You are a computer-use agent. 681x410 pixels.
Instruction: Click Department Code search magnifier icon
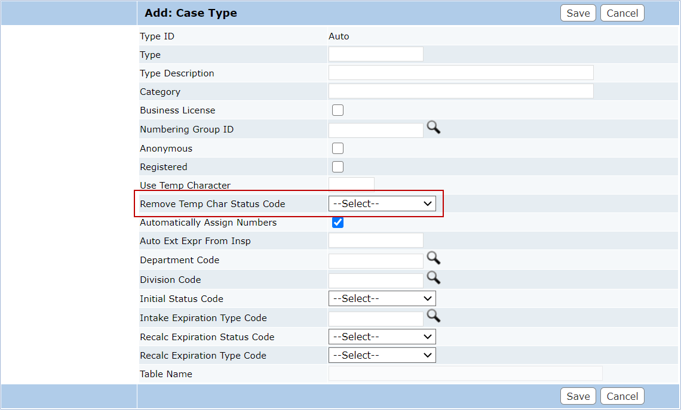click(433, 258)
